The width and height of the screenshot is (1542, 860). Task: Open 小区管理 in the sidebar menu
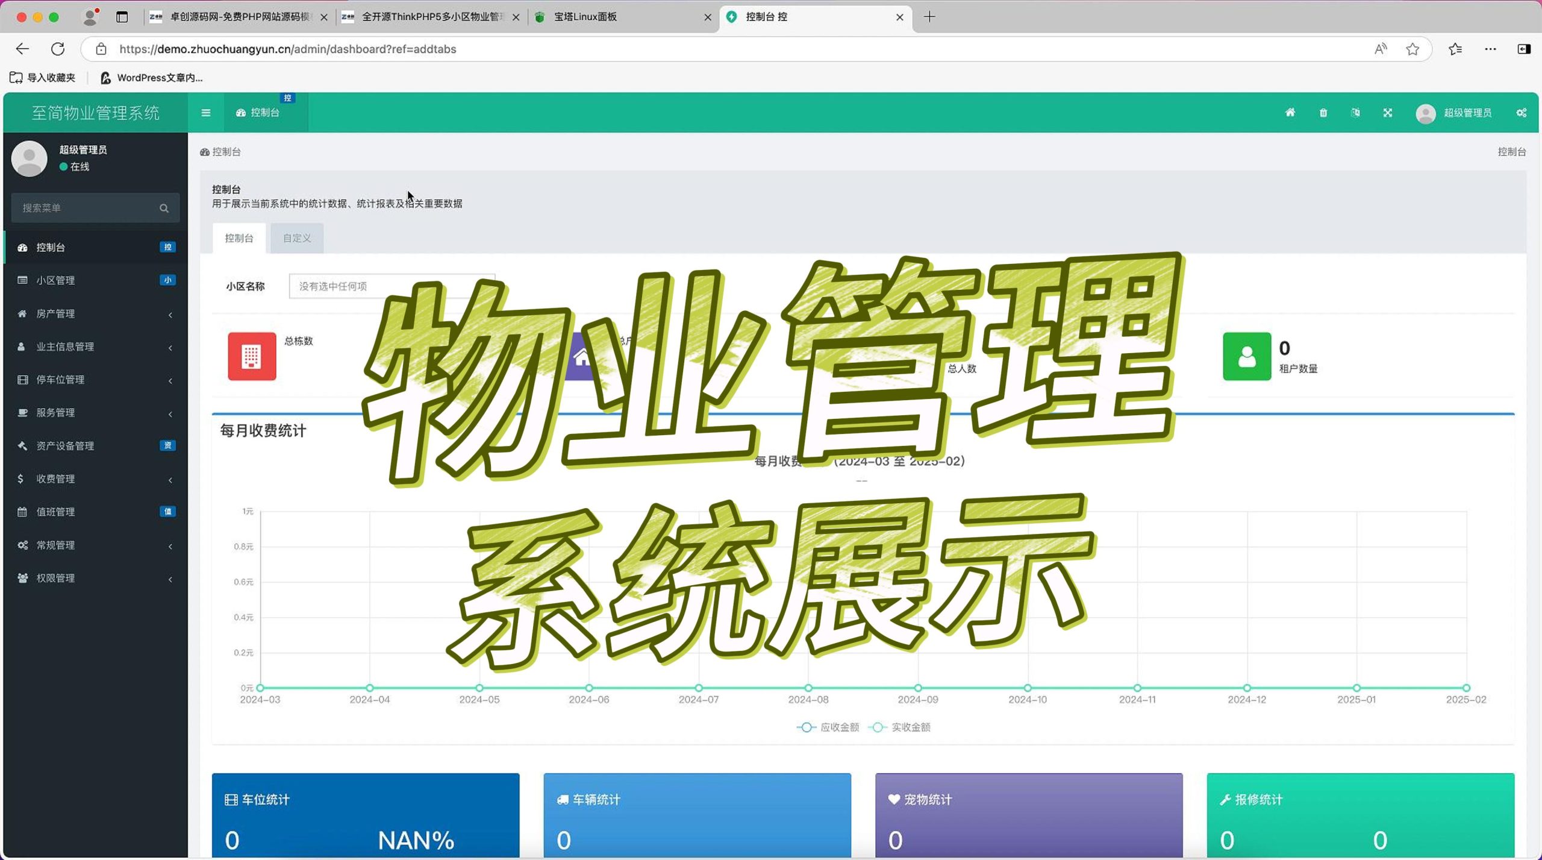click(95, 280)
